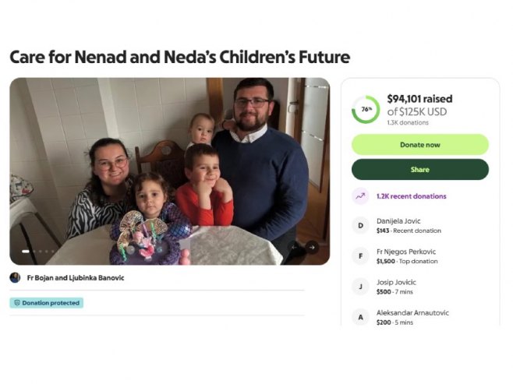Click Danijela Jovic's "D" avatar
Viewport: 513px width, 384px height.
360,226
